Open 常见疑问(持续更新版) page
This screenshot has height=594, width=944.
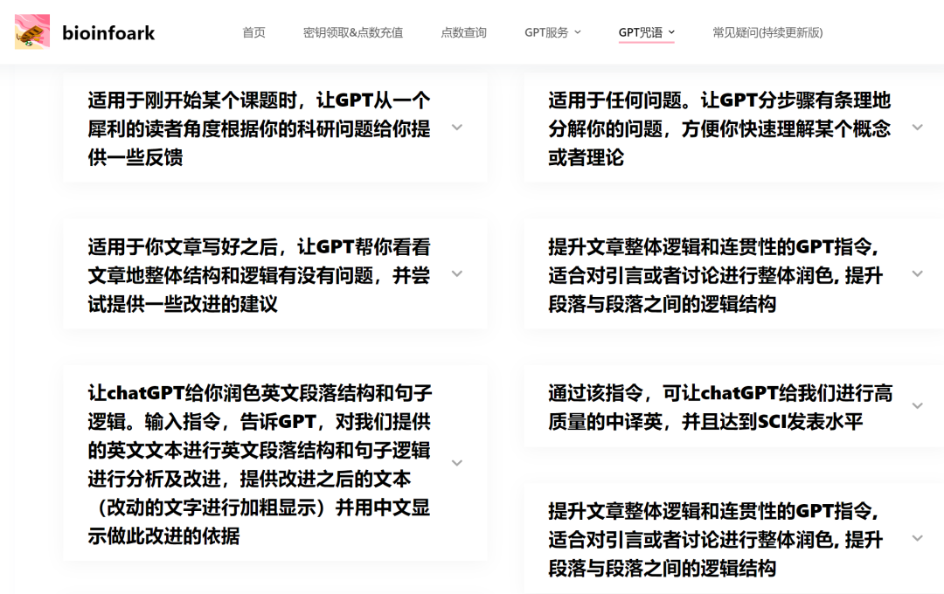(767, 32)
